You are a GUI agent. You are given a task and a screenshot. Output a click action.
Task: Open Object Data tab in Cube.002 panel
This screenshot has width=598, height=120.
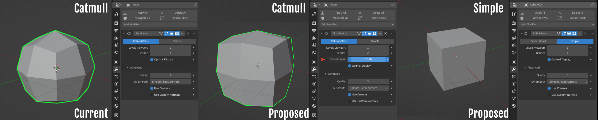514,99
